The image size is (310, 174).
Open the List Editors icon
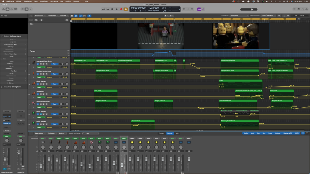coord(294,9)
